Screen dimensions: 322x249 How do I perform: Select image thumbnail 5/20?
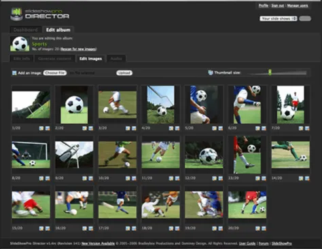point(204,104)
